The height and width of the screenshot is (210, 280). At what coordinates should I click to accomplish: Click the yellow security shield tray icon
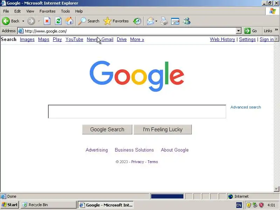coord(248,205)
